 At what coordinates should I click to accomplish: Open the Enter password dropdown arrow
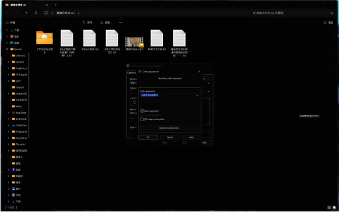tap(197, 95)
